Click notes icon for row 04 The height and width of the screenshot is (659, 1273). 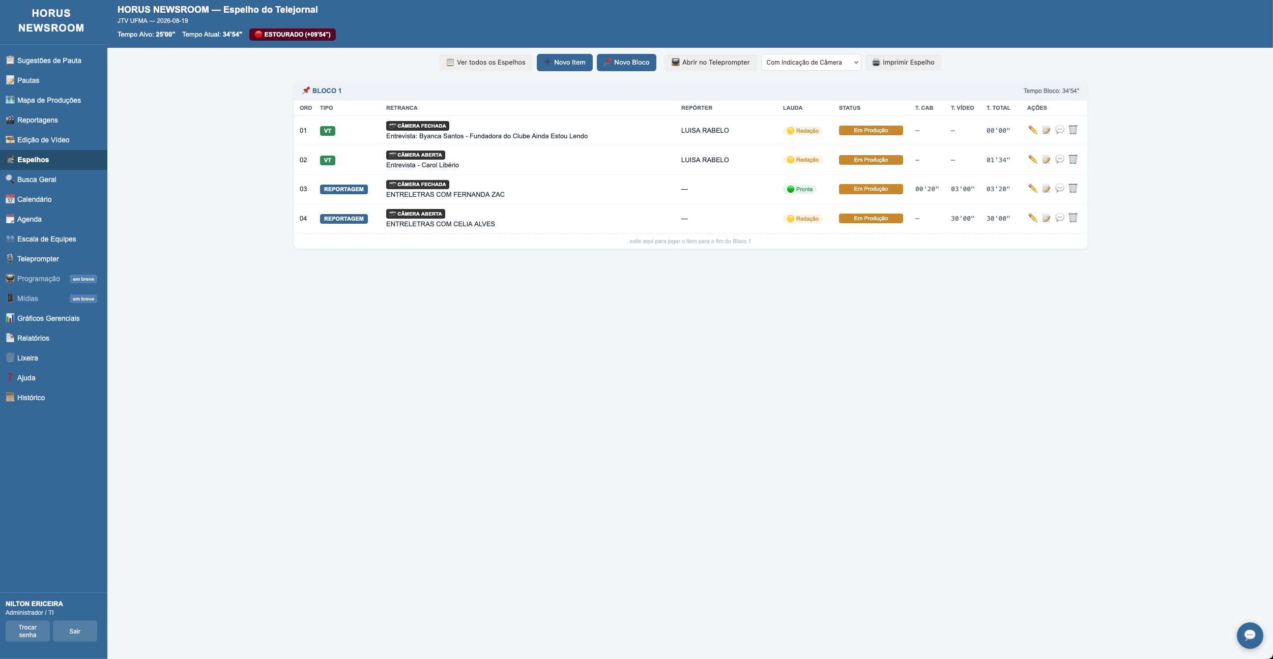(1046, 218)
